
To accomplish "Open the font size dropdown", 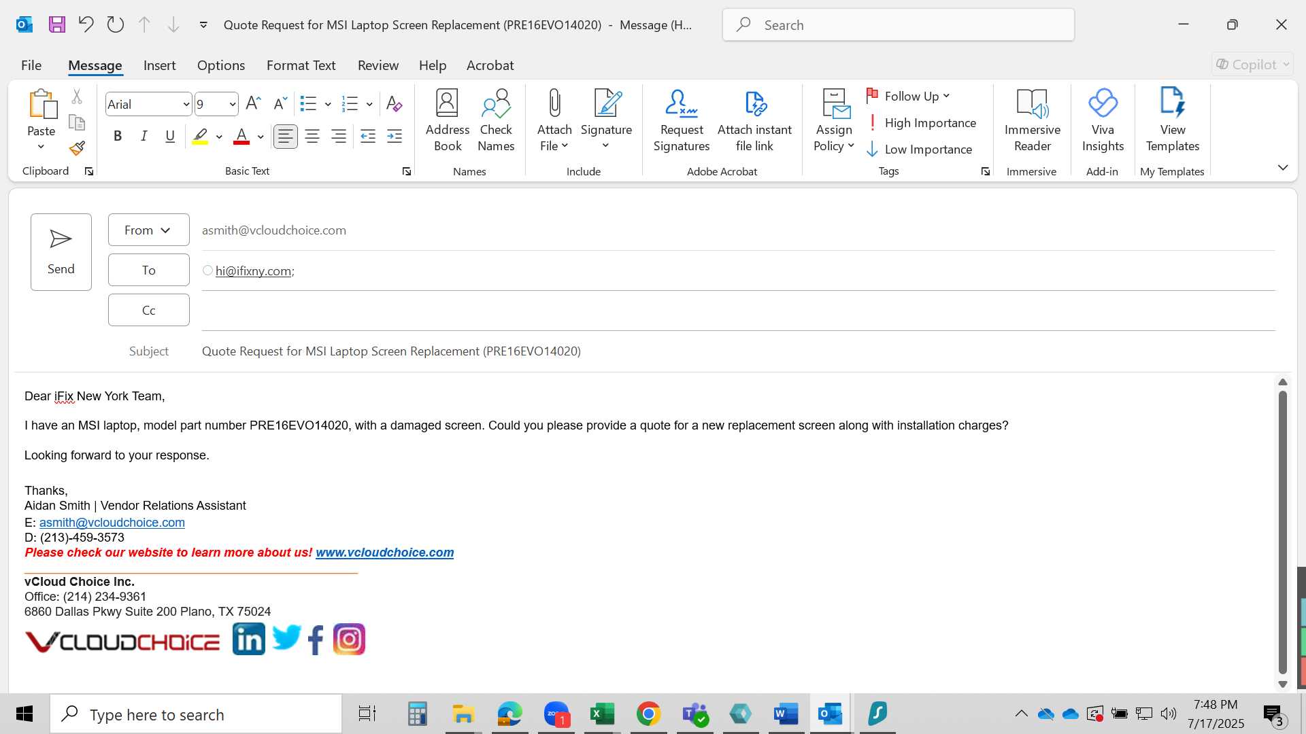I will click(233, 105).
